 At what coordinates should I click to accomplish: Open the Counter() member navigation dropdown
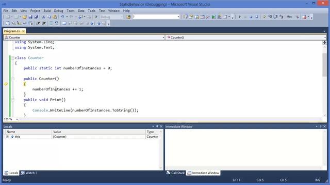pos(325,38)
